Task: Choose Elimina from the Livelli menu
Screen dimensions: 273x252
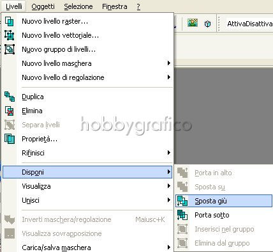Action: (87, 111)
